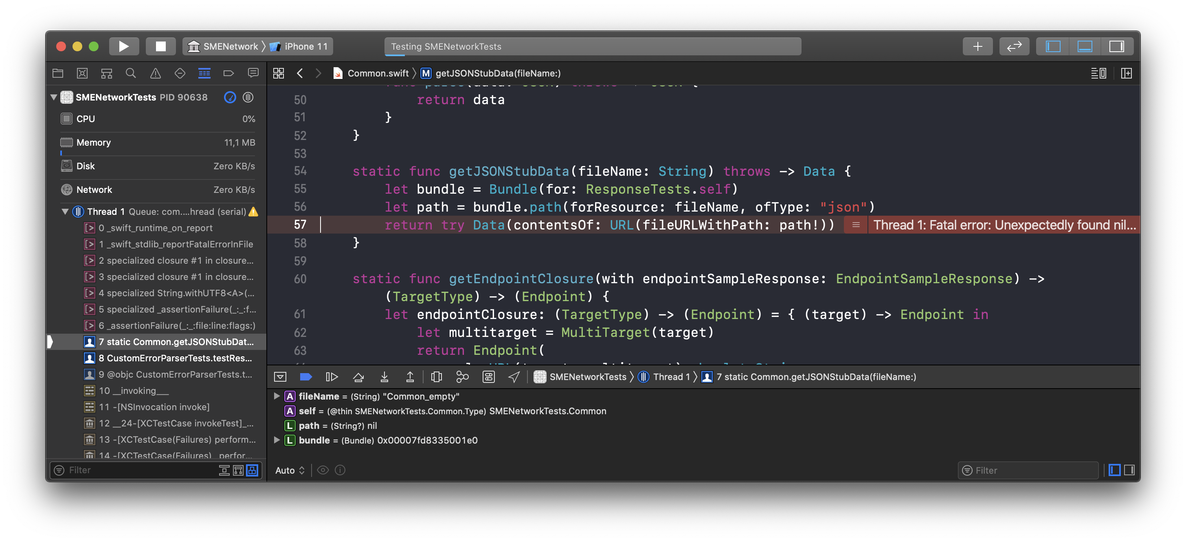Image resolution: width=1186 pixels, height=542 pixels.
Task: Click Debug Memory Graph
Action: point(462,377)
